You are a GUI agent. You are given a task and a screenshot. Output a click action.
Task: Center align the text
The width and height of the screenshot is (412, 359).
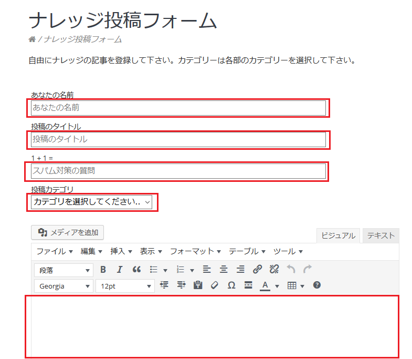point(224,270)
